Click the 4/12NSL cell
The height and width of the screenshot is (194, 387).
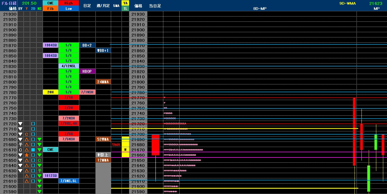pos(69,66)
